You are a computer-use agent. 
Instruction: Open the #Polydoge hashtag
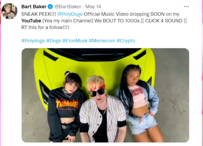pyautogui.click(x=33, y=41)
